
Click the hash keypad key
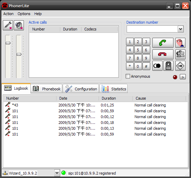point(146,66)
